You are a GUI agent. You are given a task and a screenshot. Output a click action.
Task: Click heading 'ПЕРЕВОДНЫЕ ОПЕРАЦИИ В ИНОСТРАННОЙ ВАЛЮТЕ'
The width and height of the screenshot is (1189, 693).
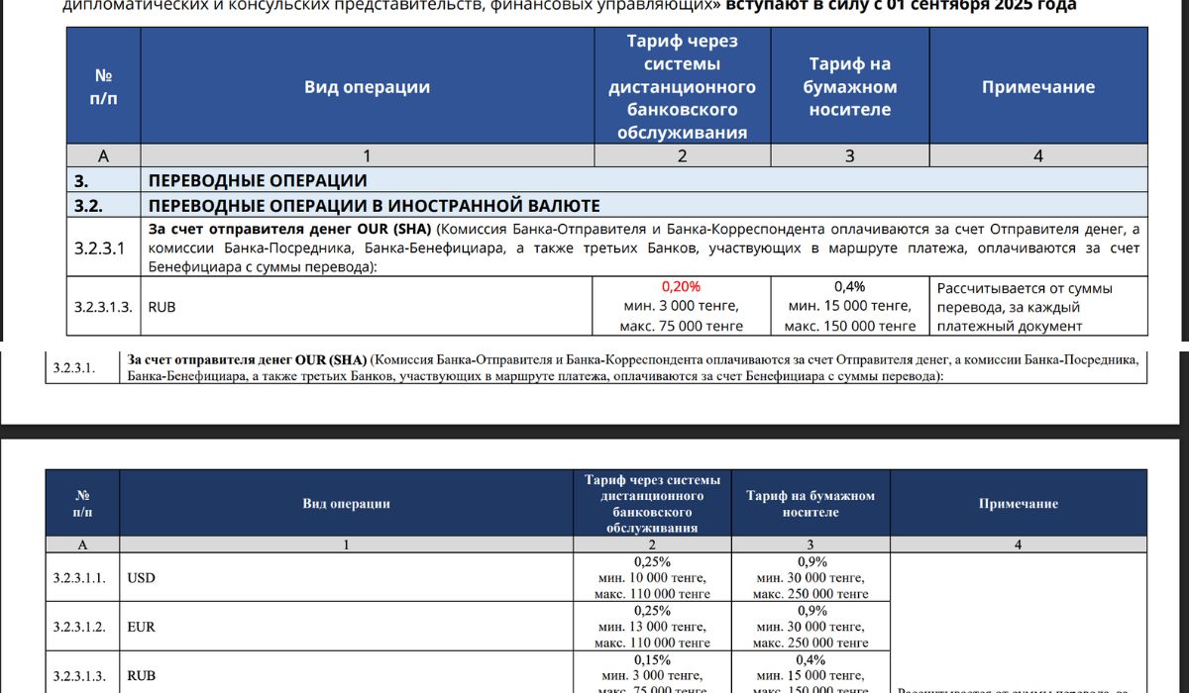pos(375,206)
